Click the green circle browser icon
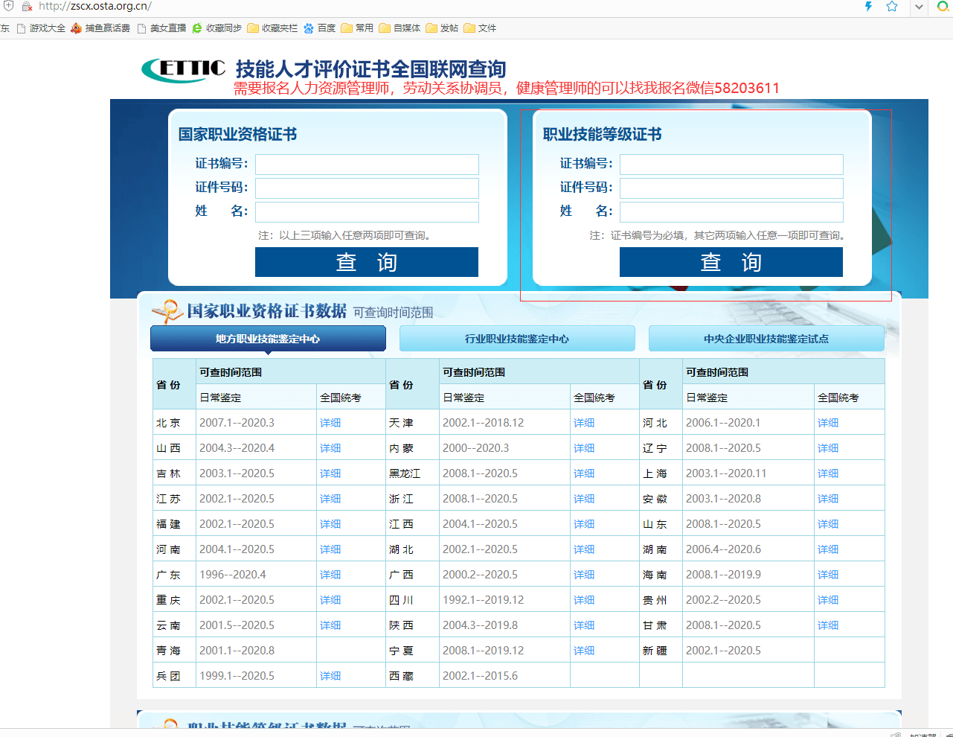This screenshot has width=953, height=737. (x=943, y=6)
